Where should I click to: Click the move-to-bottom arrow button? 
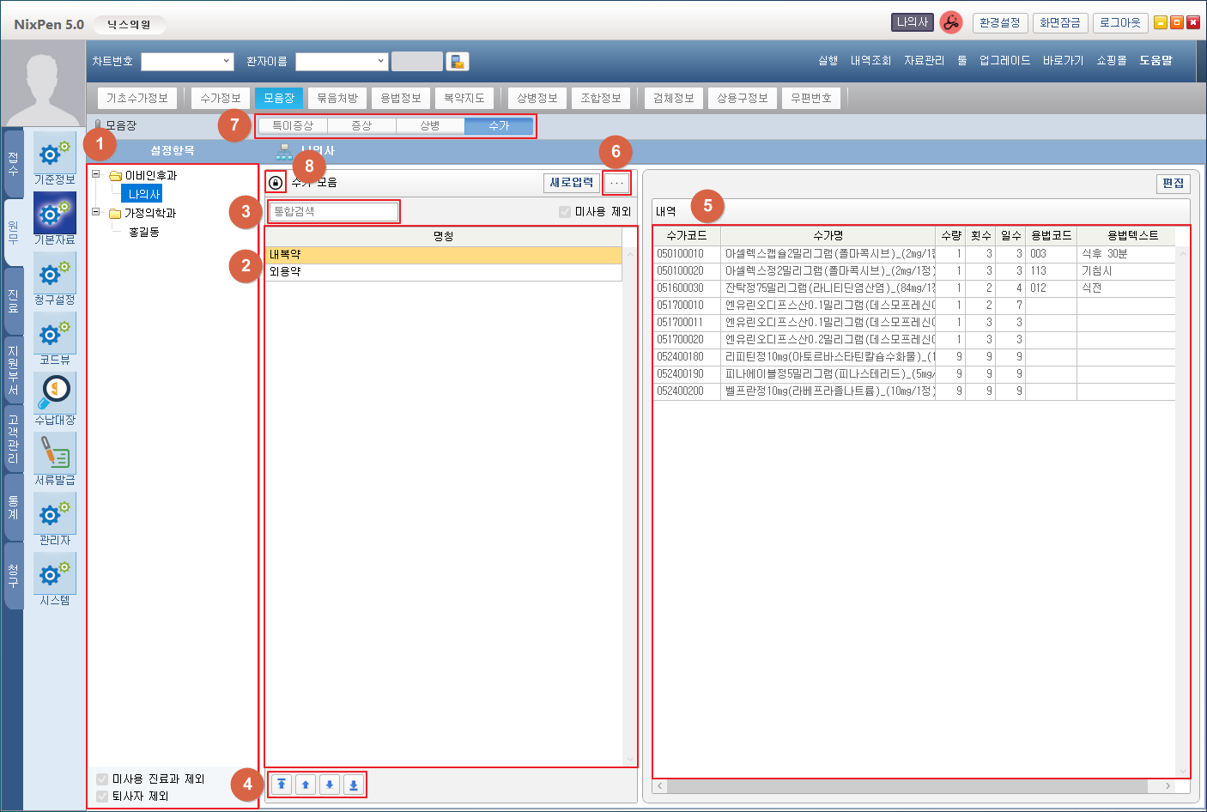[x=353, y=785]
